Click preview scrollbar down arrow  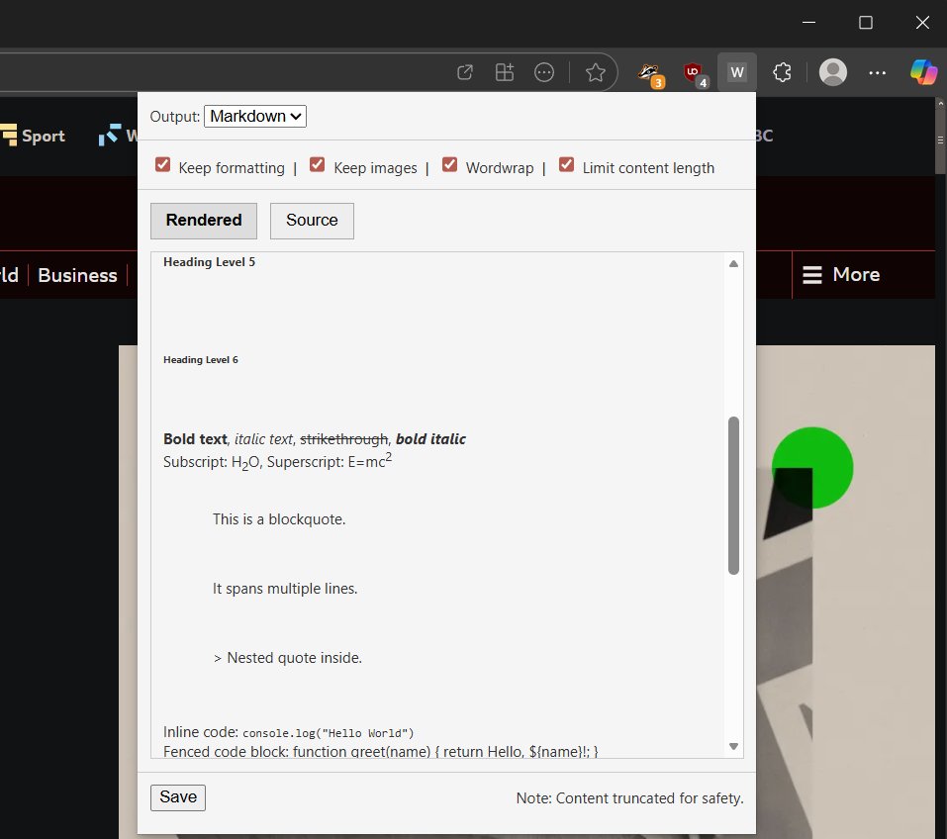pyautogui.click(x=733, y=747)
